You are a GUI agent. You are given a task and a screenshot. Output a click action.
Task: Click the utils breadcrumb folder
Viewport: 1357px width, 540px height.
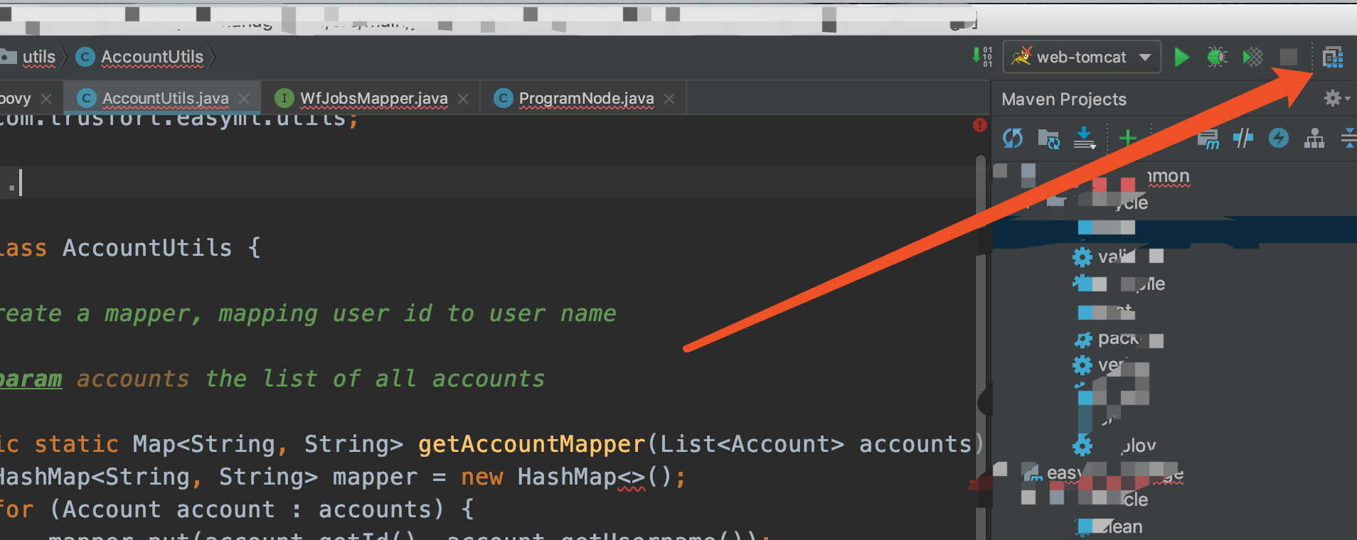pyautogui.click(x=29, y=57)
